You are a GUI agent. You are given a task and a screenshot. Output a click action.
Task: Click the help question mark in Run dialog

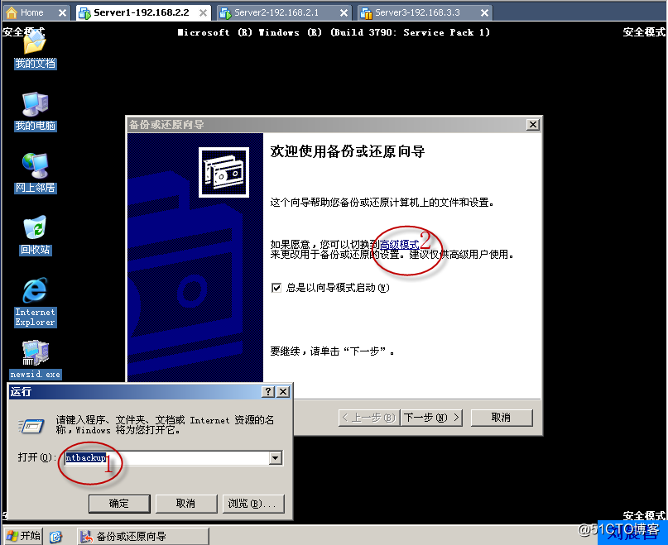267,392
